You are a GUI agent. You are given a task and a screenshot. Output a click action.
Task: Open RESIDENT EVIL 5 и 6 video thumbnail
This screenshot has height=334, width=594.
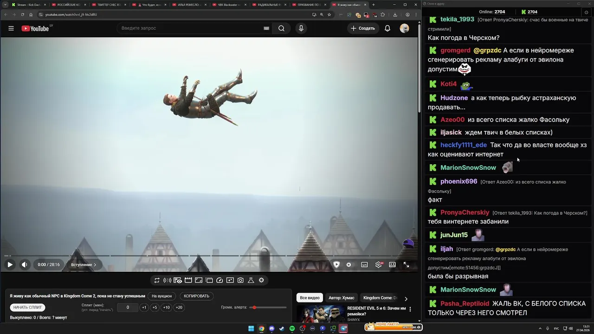coord(321,314)
